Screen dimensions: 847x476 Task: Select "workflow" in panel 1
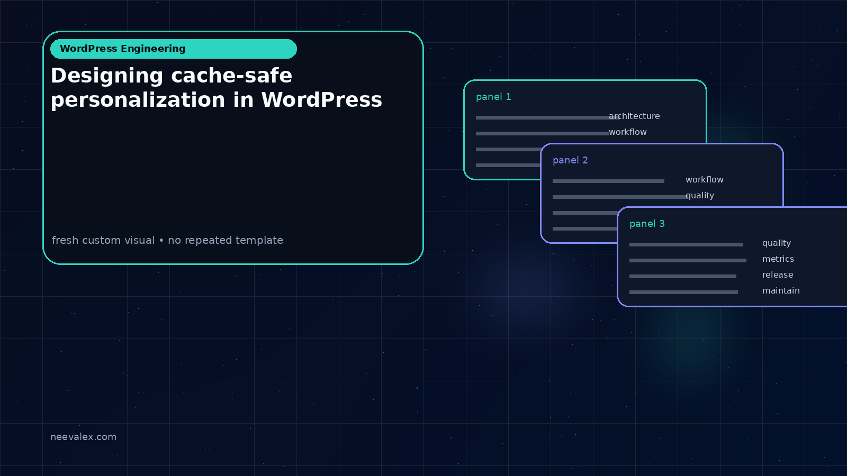click(x=628, y=132)
